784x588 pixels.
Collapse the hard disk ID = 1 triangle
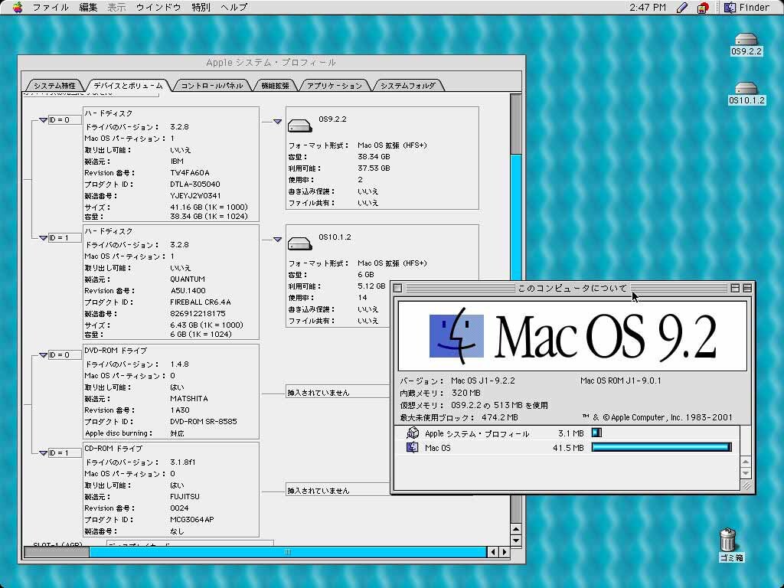(43, 238)
